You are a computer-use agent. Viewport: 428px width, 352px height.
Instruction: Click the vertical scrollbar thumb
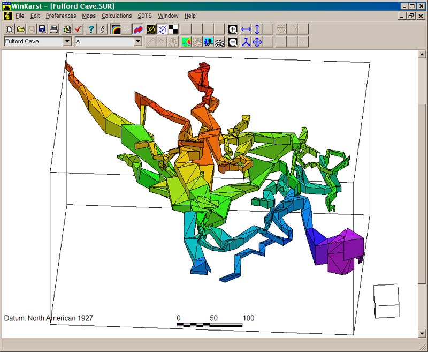[422, 194]
